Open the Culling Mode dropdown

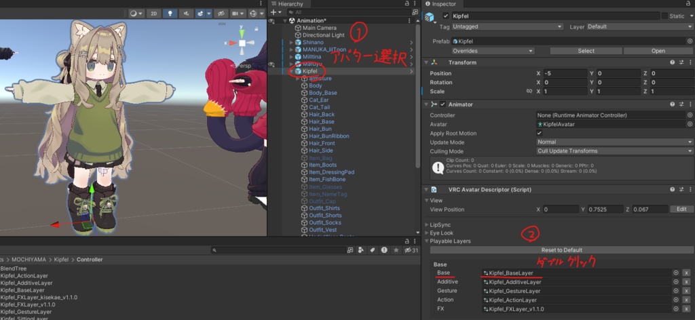(615, 151)
